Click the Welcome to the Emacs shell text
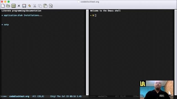The image size is (177, 99). tap(105, 11)
